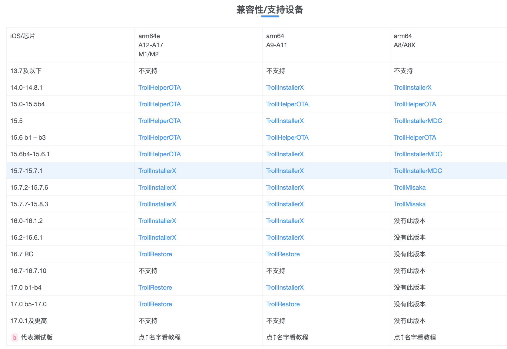The image size is (507, 349).
Task: Open TrollHelperOTA for 15.6 b1 – b3 arm64e
Action: (160, 138)
